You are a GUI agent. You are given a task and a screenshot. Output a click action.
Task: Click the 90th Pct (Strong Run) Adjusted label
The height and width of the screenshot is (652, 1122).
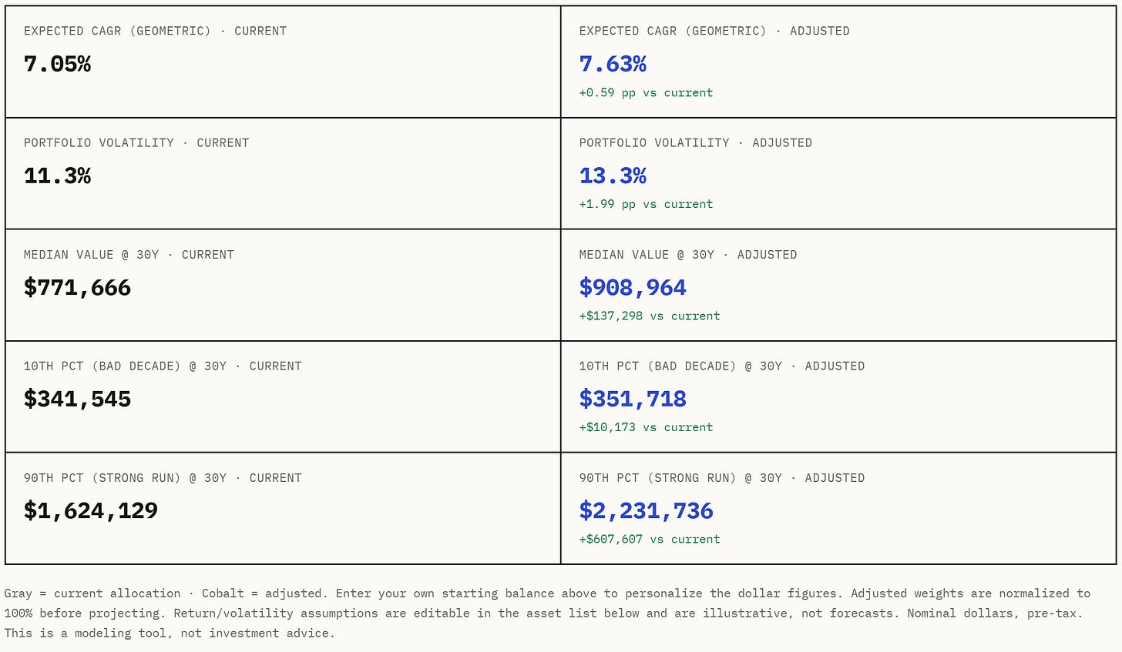tap(722, 478)
